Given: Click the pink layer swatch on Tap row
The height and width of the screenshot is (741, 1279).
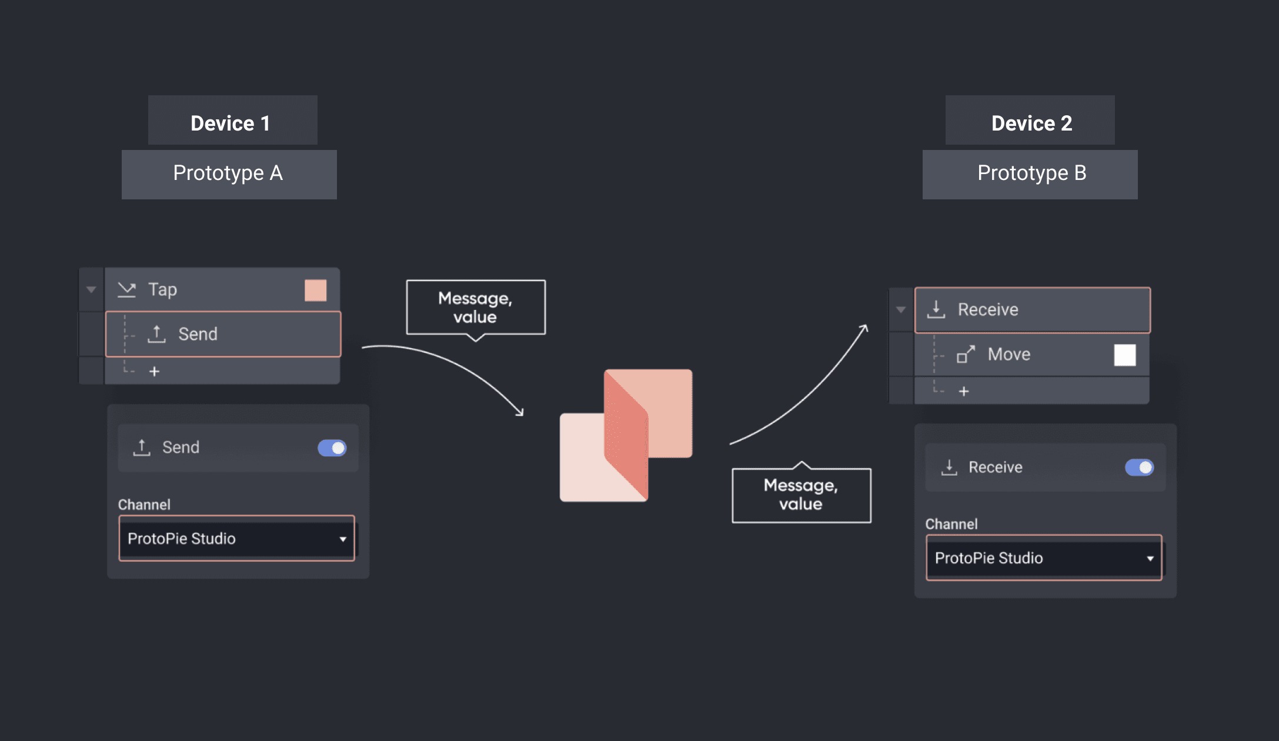Looking at the screenshot, I should click(x=316, y=290).
